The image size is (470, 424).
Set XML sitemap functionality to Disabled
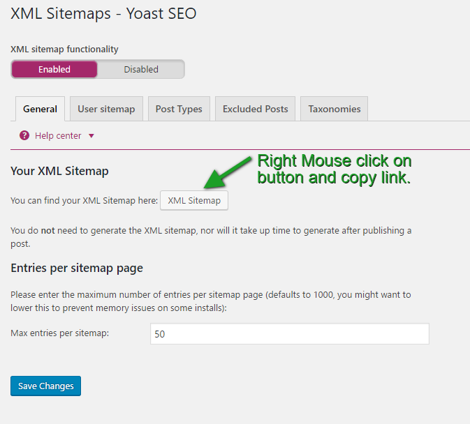pyautogui.click(x=141, y=70)
